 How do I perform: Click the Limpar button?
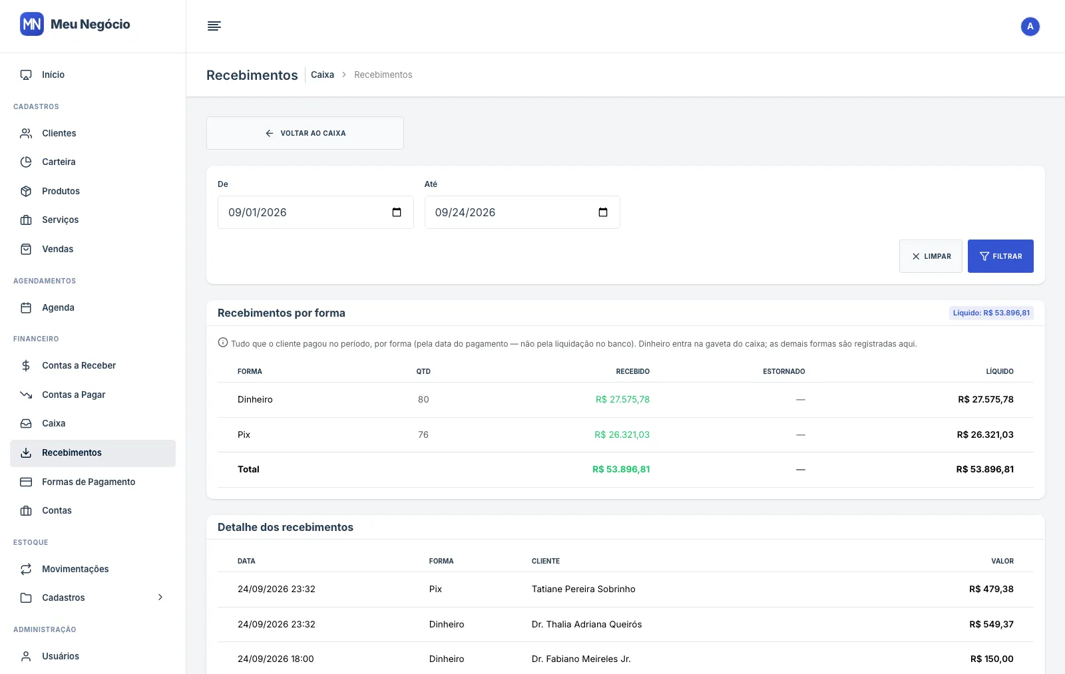pyautogui.click(x=931, y=256)
